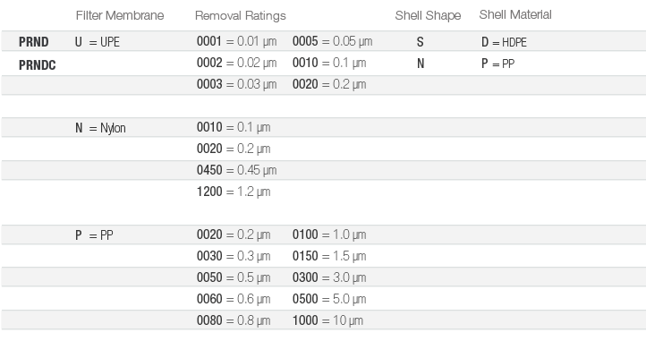Click the P = PP filter membrane entry
The width and height of the screenshot is (646, 341).
tap(94, 235)
